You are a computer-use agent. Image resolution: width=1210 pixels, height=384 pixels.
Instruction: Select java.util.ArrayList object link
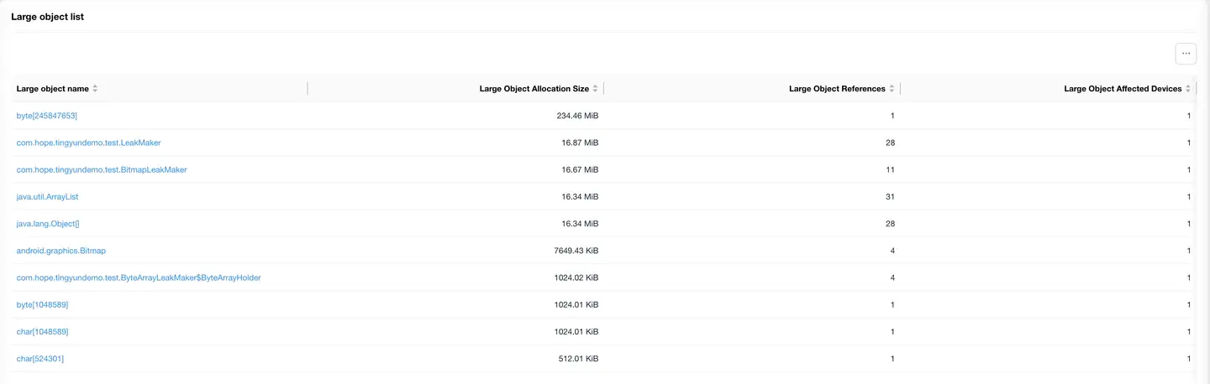pos(47,196)
